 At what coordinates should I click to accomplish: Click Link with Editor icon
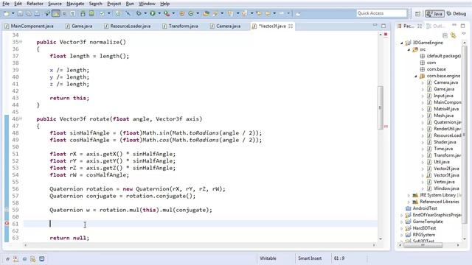[453, 35]
